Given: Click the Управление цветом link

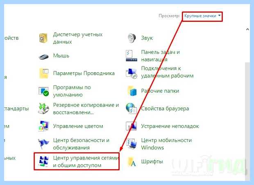Looking at the screenshot, I should [x=78, y=126].
